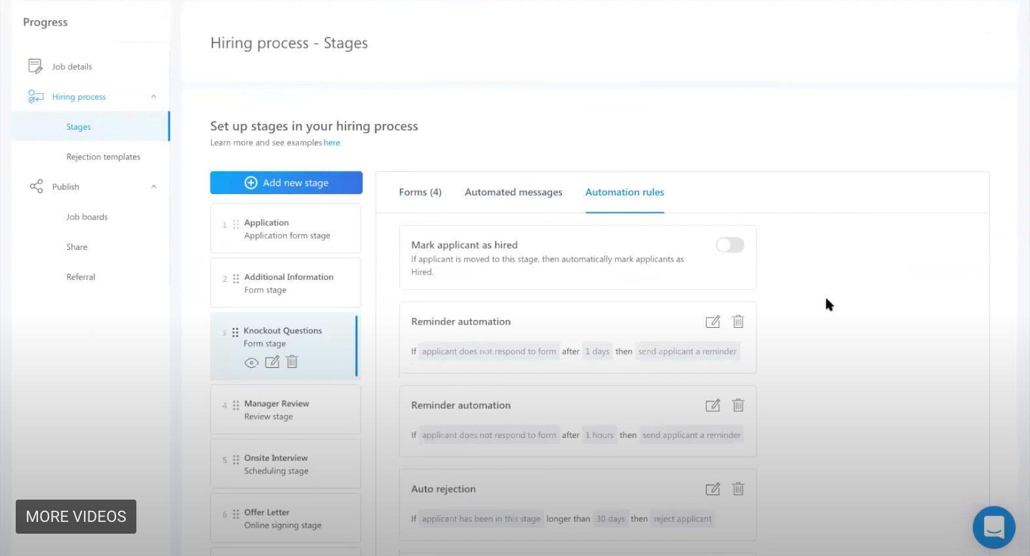Edit the first Reminder automation rule
1030x556 pixels.
tap(712, 322)
